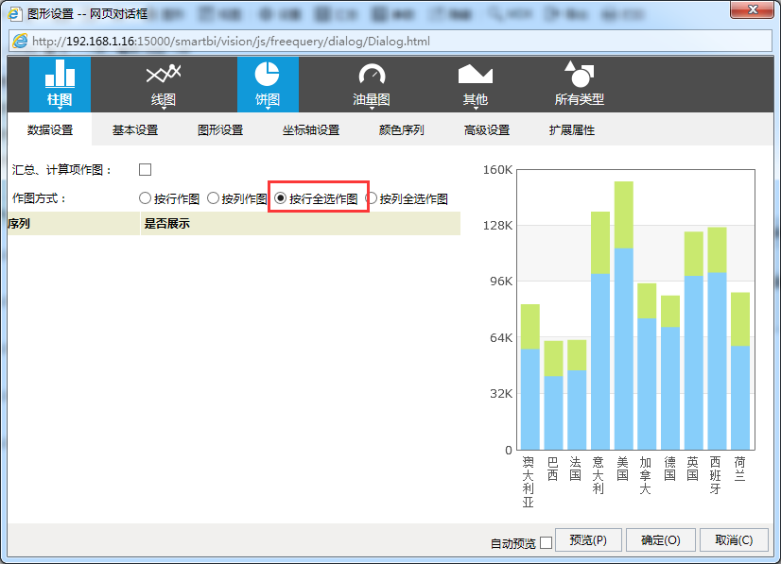Image resolution: width=781 pixels, height=564 pixels.
Task: Click the 荷兰 bar in chart preview
Action: point(740,371)
